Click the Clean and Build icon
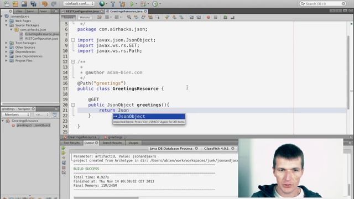Viewport: 354px width, 199px height. (122, 4)
